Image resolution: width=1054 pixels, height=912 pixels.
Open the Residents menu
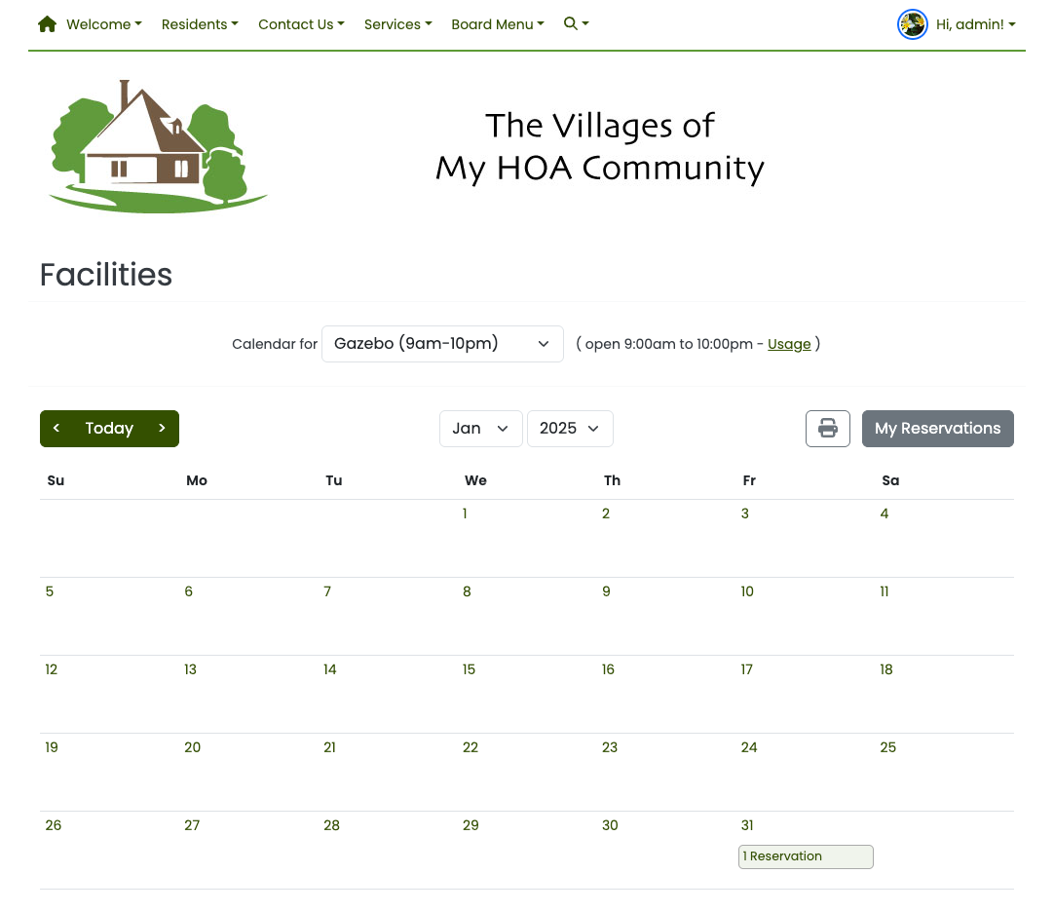click(x=200, y=24)
